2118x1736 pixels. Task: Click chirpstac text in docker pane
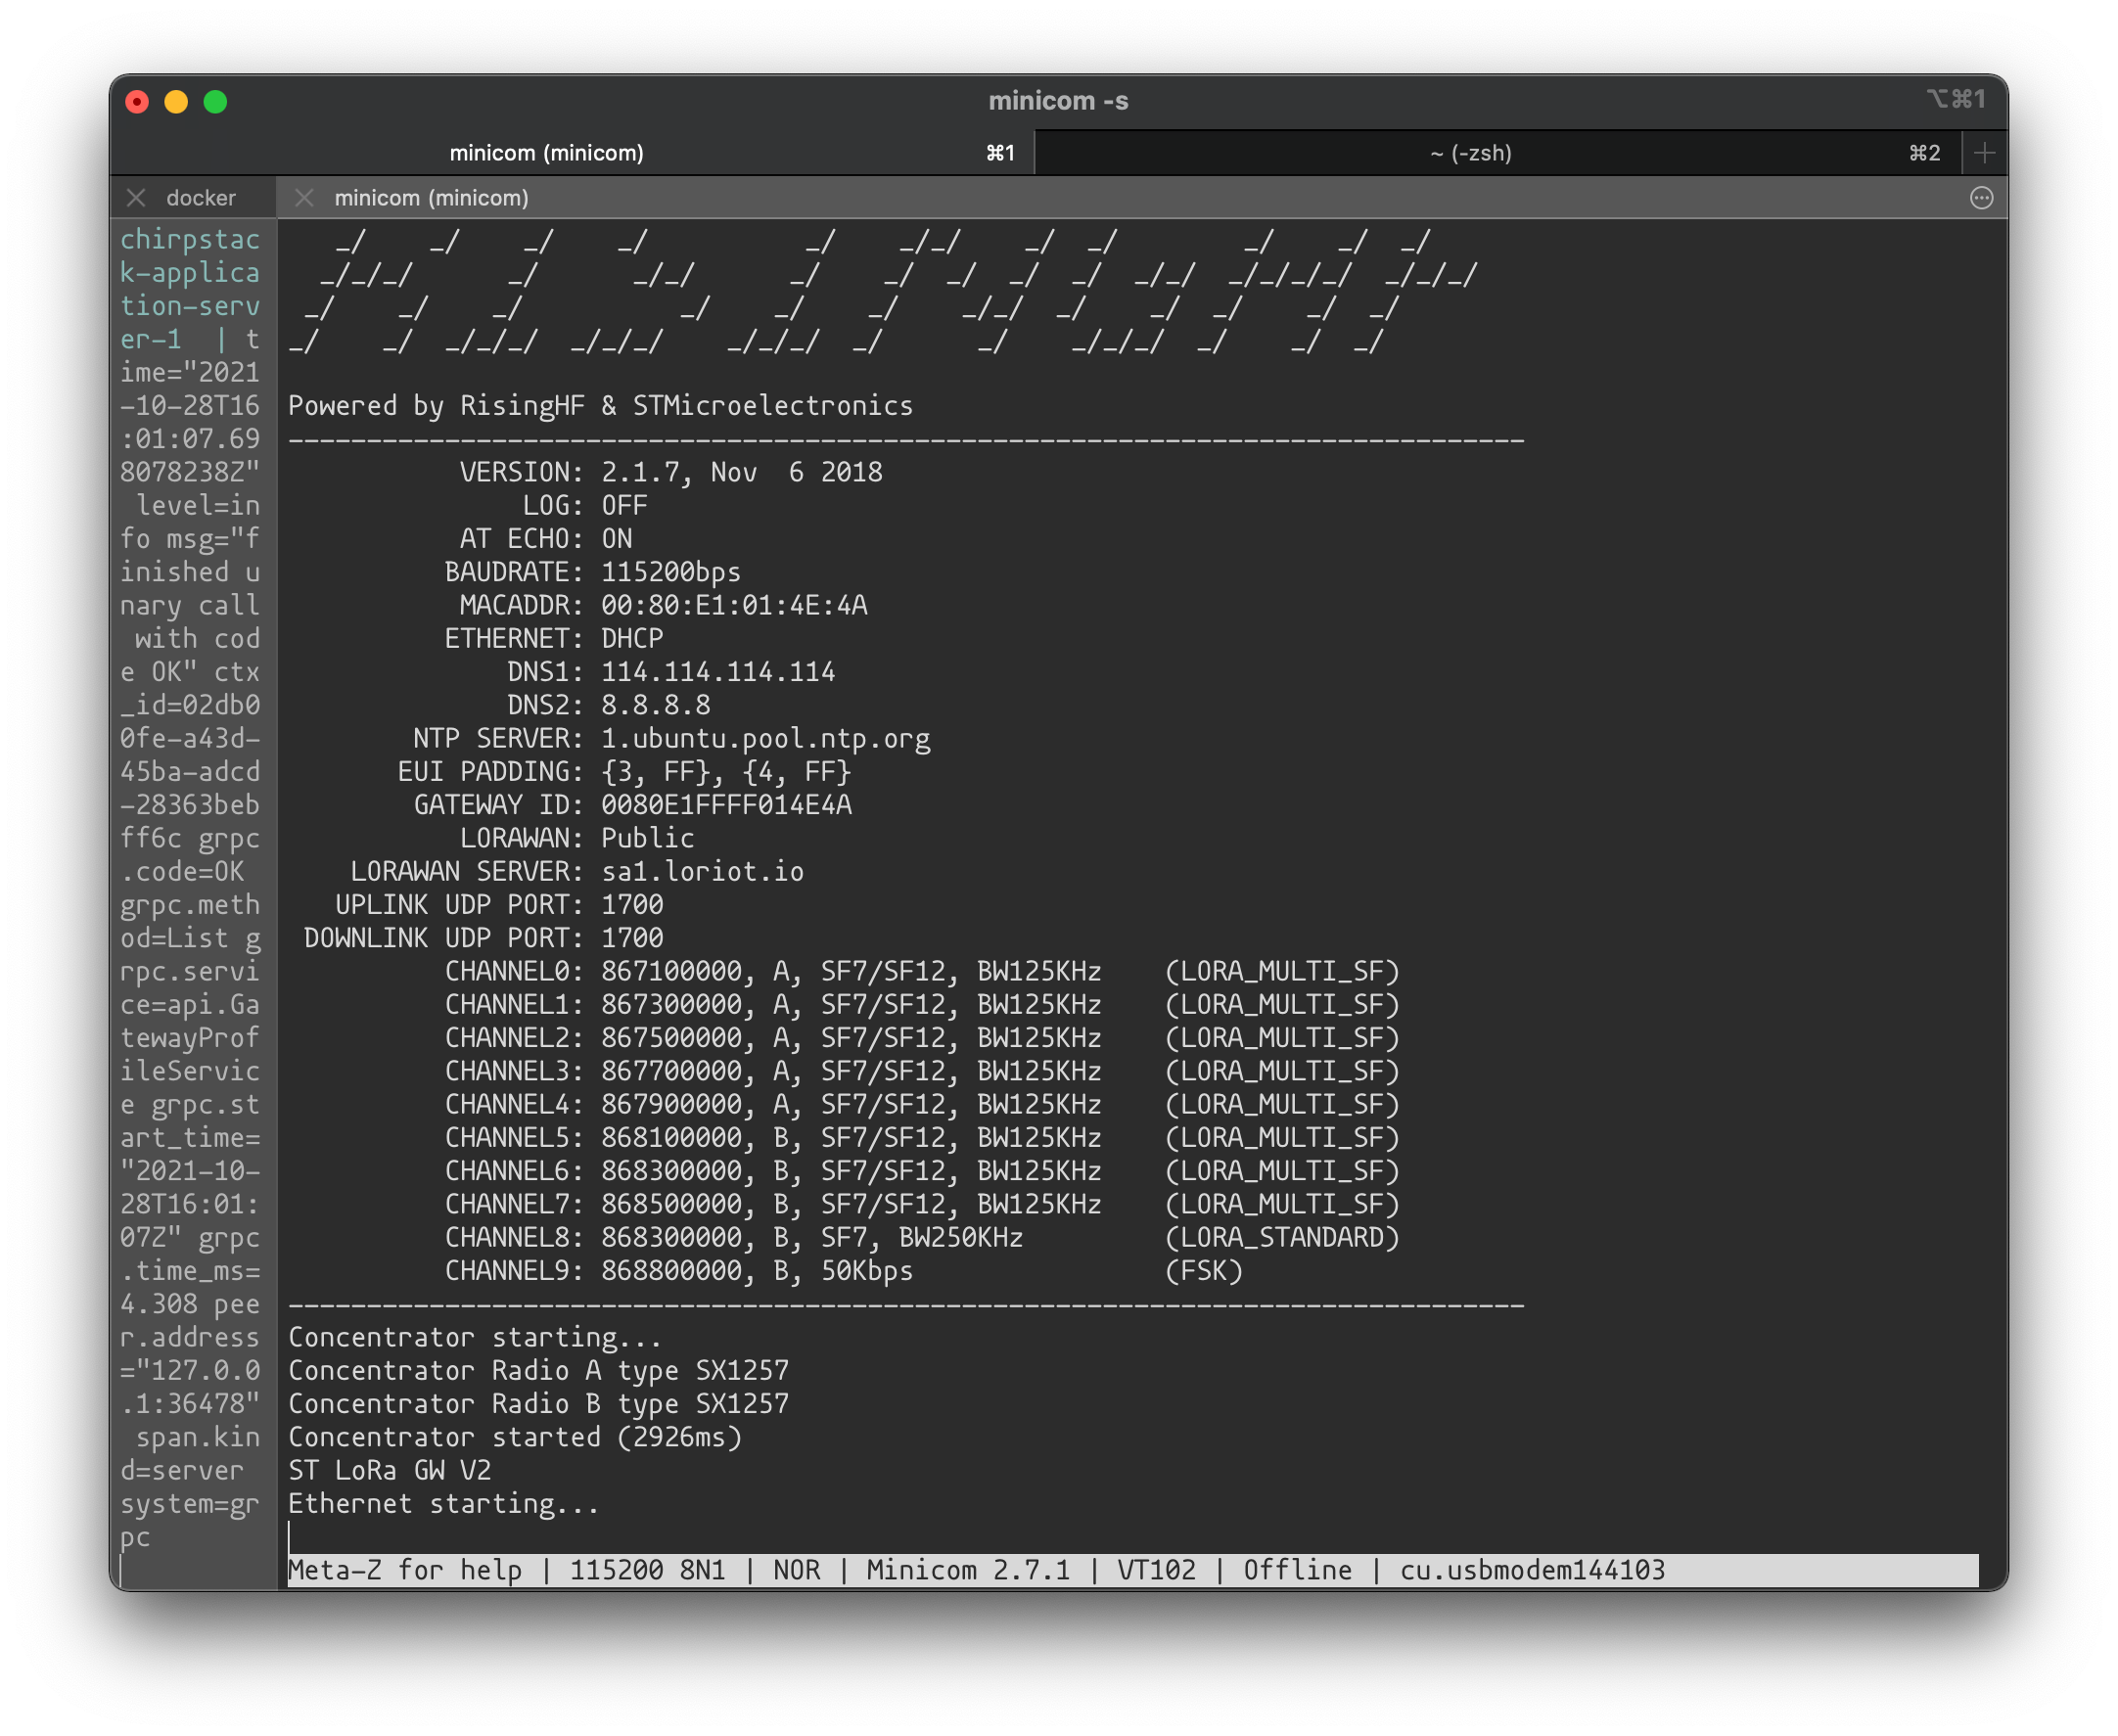(x=190, y=239)
